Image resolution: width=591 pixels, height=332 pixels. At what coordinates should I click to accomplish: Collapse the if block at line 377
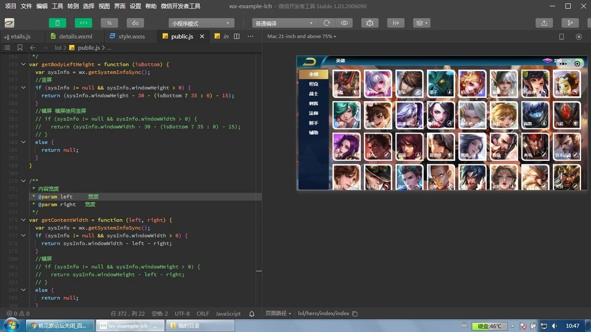pyautogui.click(x=23, y=236)
